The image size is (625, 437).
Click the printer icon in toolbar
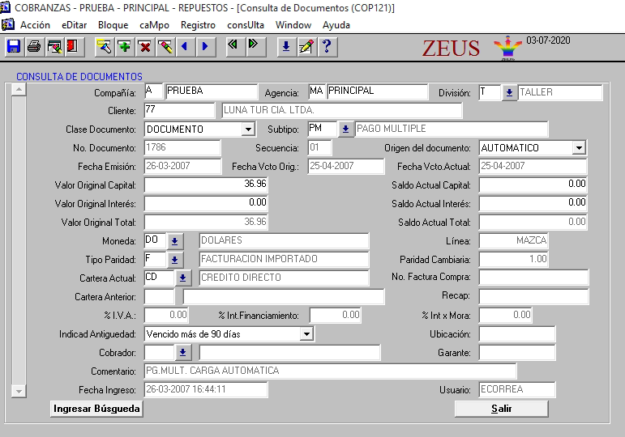[x=34, y=47]
